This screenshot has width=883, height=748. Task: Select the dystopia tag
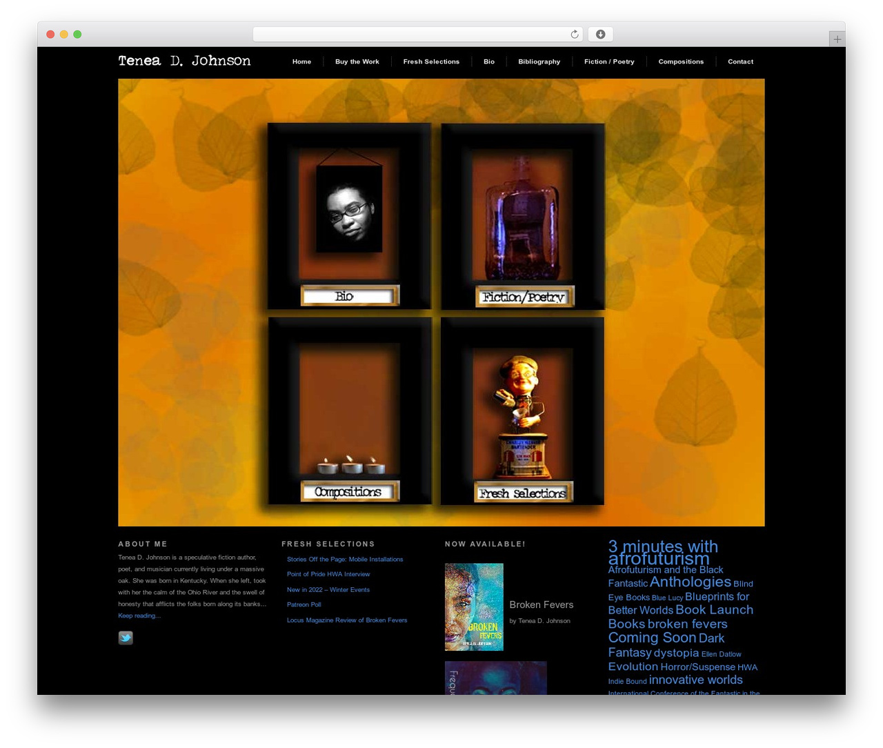click(676, 653)
